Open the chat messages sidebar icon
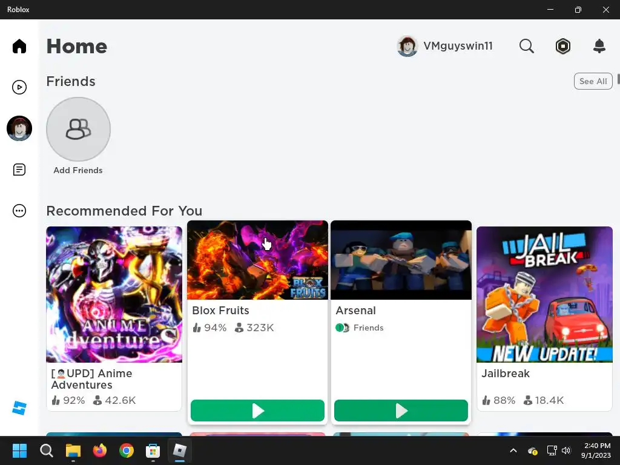 point(19,170)
